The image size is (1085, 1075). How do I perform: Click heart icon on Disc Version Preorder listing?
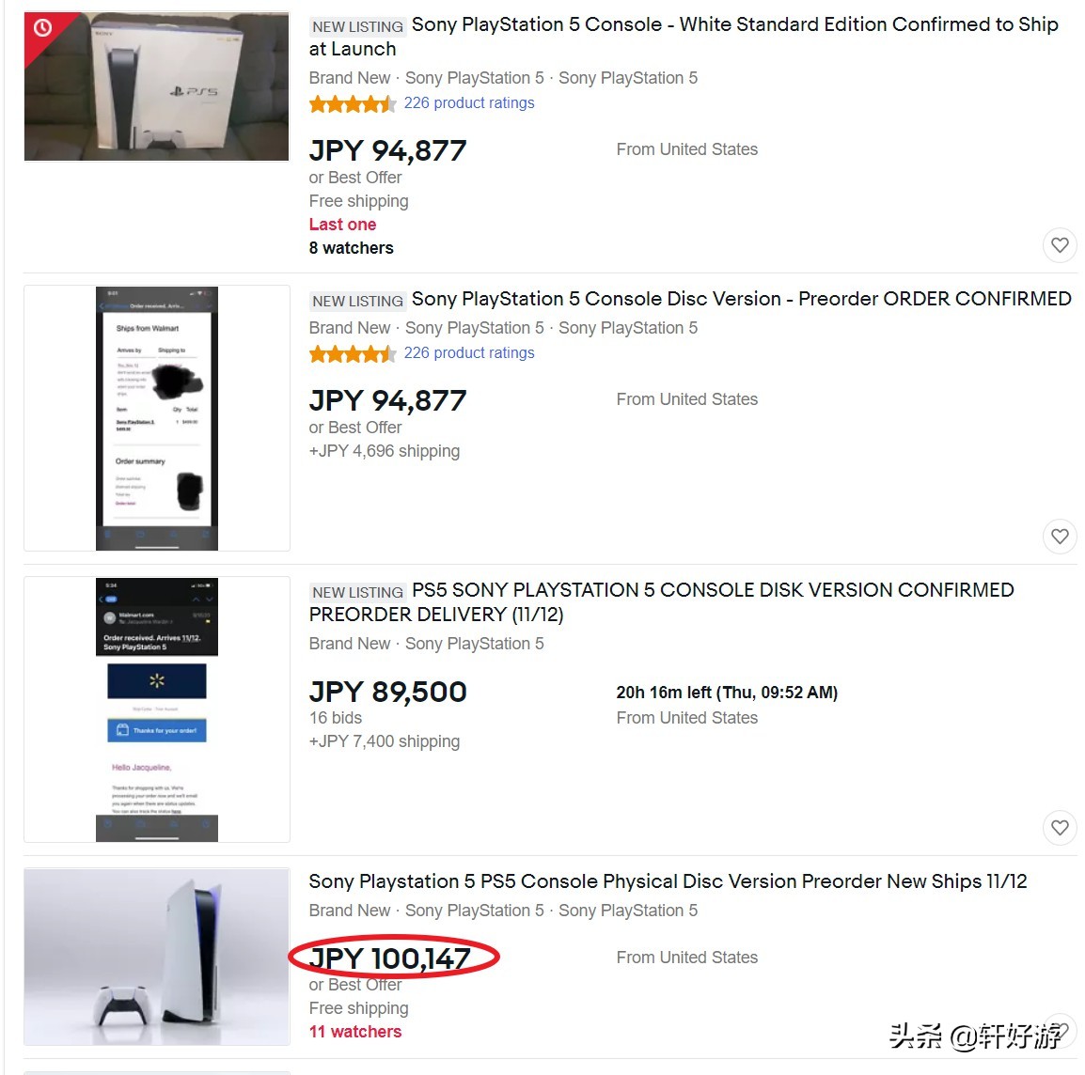[x=1060, y=537]
